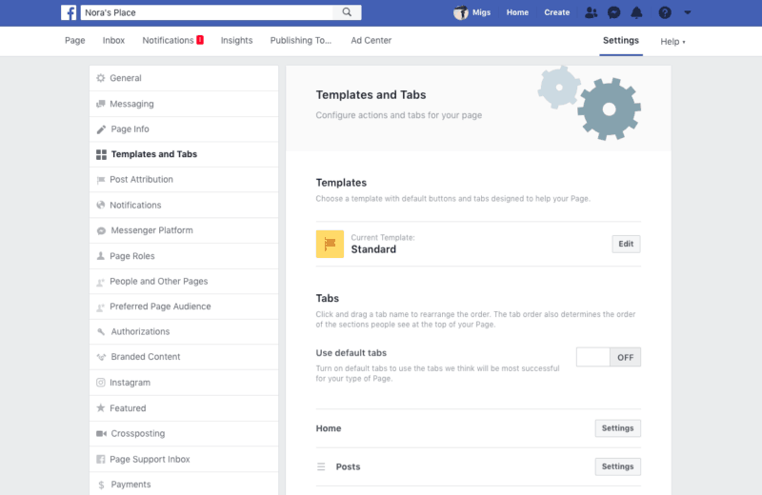Viewport: 762px width, 495px height.
Task: Click Settings button for Home tab
Action: (617, 428)
